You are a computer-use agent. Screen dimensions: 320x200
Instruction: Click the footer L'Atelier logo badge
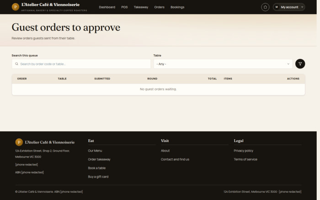coord(19,142)
